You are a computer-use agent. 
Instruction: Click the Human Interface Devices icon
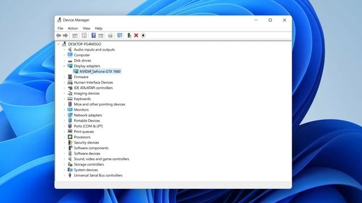(70, 82)
